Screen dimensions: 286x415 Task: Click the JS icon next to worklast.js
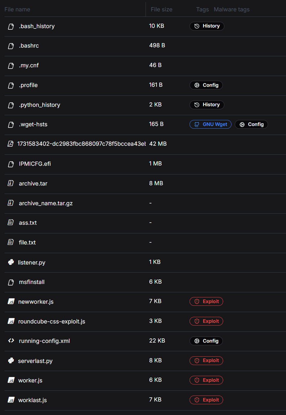(11, 400)
